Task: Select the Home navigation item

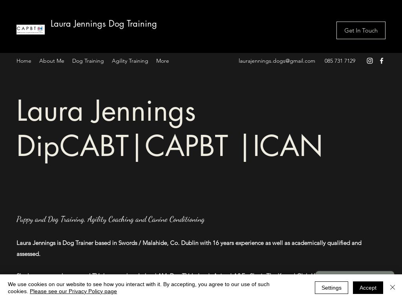Action: click(24, 61)
